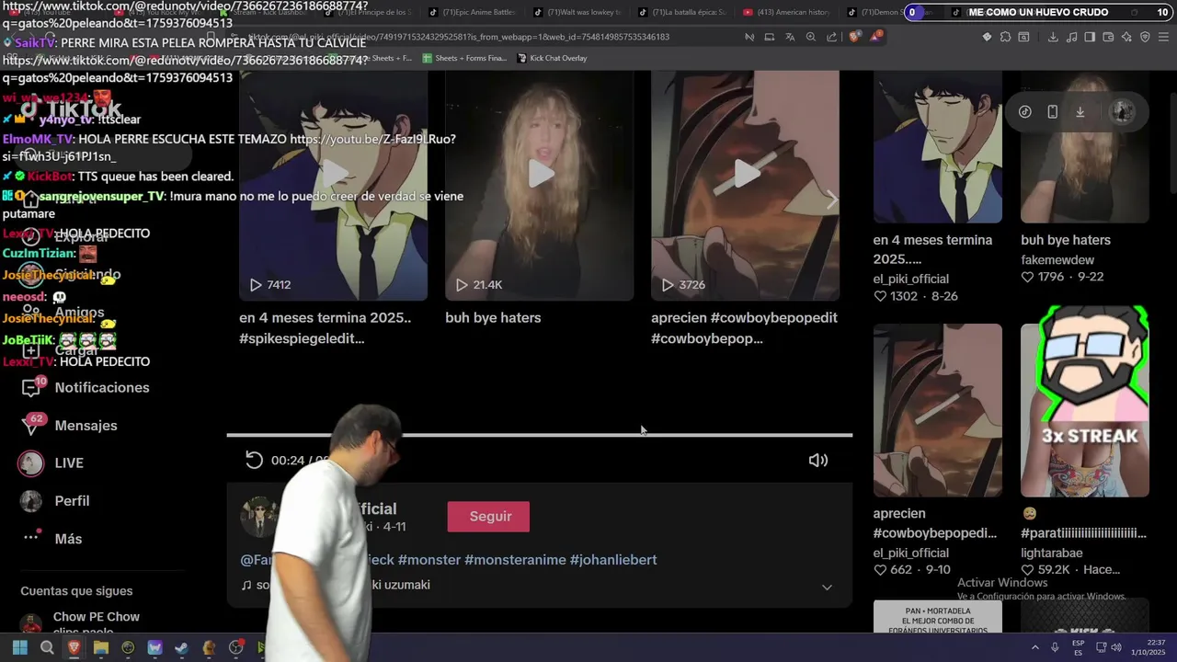Viewport: 1177px width, 662px height.
Task: Open the Brave Rewards triangle icon
Action: 876,37
